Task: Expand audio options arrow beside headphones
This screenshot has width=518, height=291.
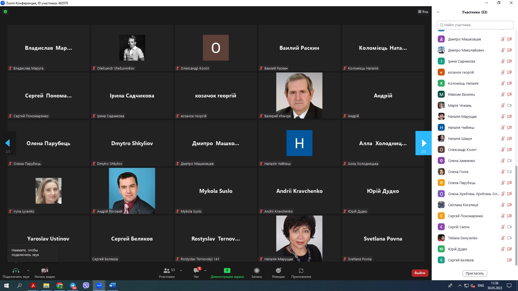Action: pyautogui.click(x=28, y=271)
